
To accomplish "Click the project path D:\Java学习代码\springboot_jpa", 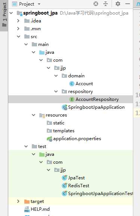I will (94, 13).
